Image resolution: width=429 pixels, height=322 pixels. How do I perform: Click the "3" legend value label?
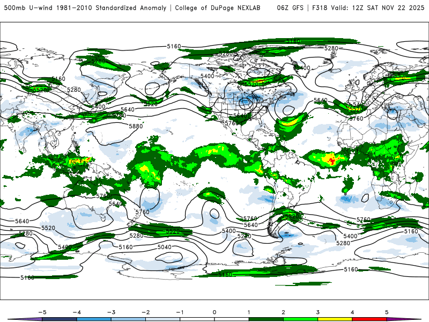click(x=318, y=312)
